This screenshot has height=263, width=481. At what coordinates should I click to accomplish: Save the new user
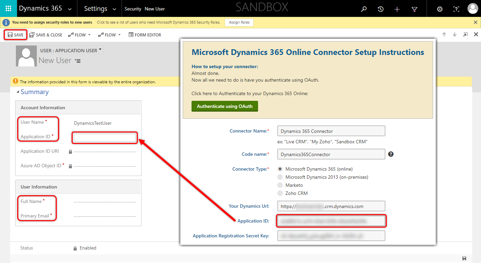(x=16, y=35)
